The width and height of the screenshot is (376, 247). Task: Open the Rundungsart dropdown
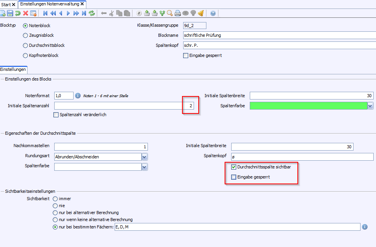144,157
